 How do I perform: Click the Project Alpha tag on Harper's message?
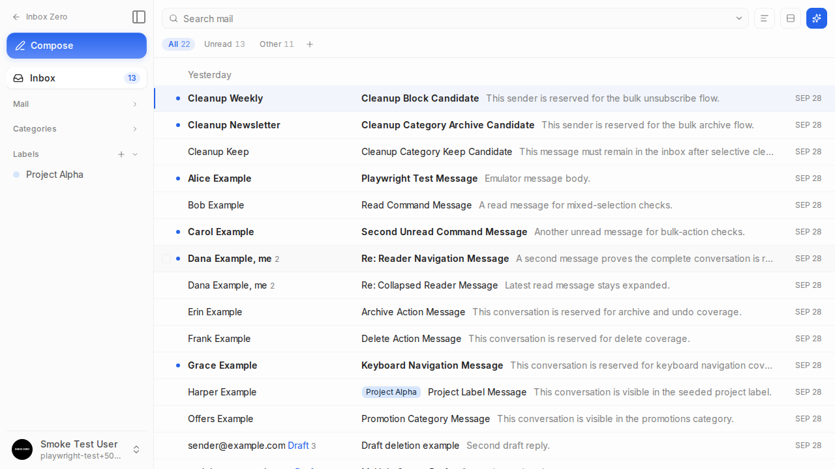pyautogui.click(x=391, y=392)
